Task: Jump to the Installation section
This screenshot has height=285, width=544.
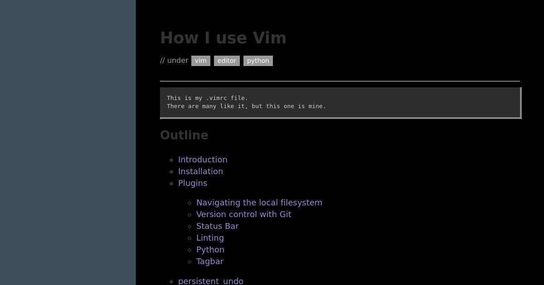Action: pos(200,171)
